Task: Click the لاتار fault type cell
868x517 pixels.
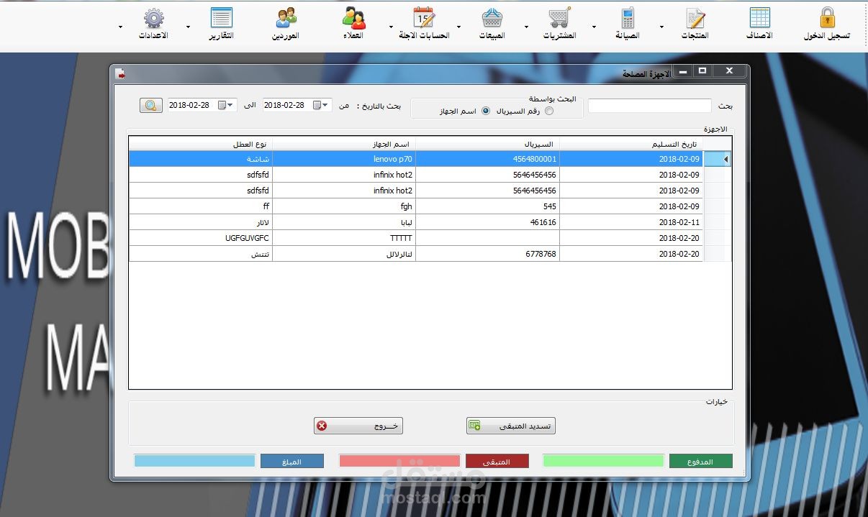Action: click(202, 222)
